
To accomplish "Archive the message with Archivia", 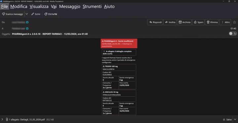I will pyautogui.click(x=184, y=22).
